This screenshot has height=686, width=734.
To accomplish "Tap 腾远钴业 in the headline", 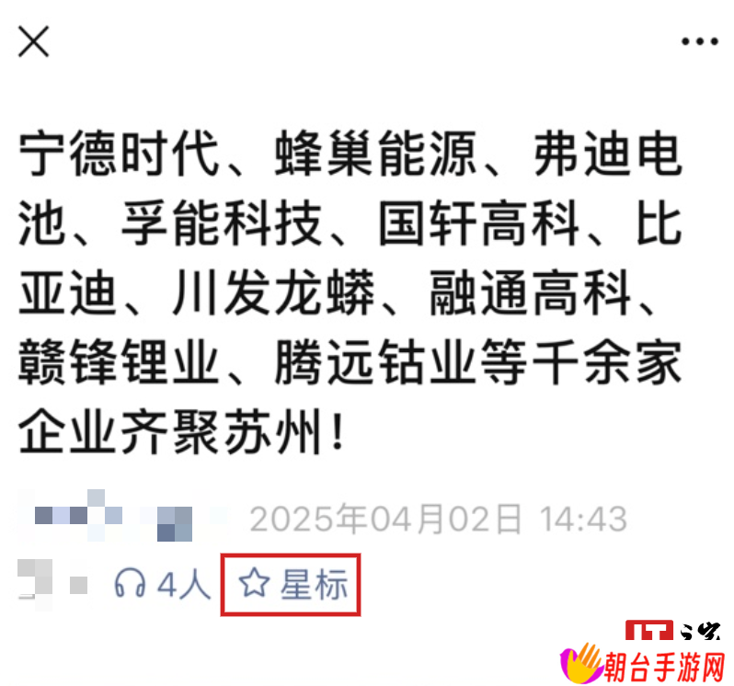I will pos(376,361).
